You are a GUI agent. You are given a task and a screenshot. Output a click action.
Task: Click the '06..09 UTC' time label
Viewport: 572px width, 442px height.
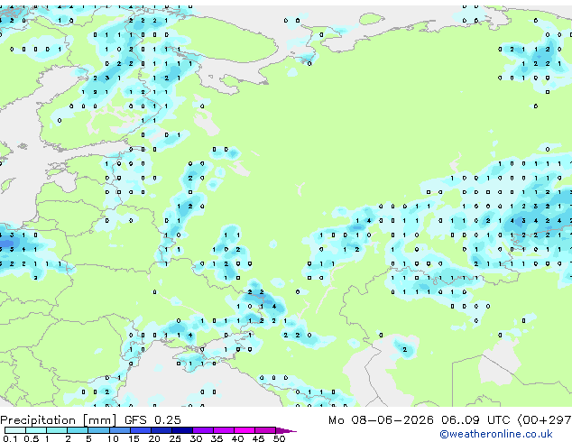pyautogui.click(x=475, y=420)
